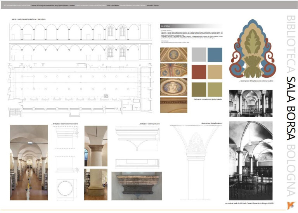Pick the blue color swatch
The width and height of the screenshot is (298, 213).
(215, 55)
